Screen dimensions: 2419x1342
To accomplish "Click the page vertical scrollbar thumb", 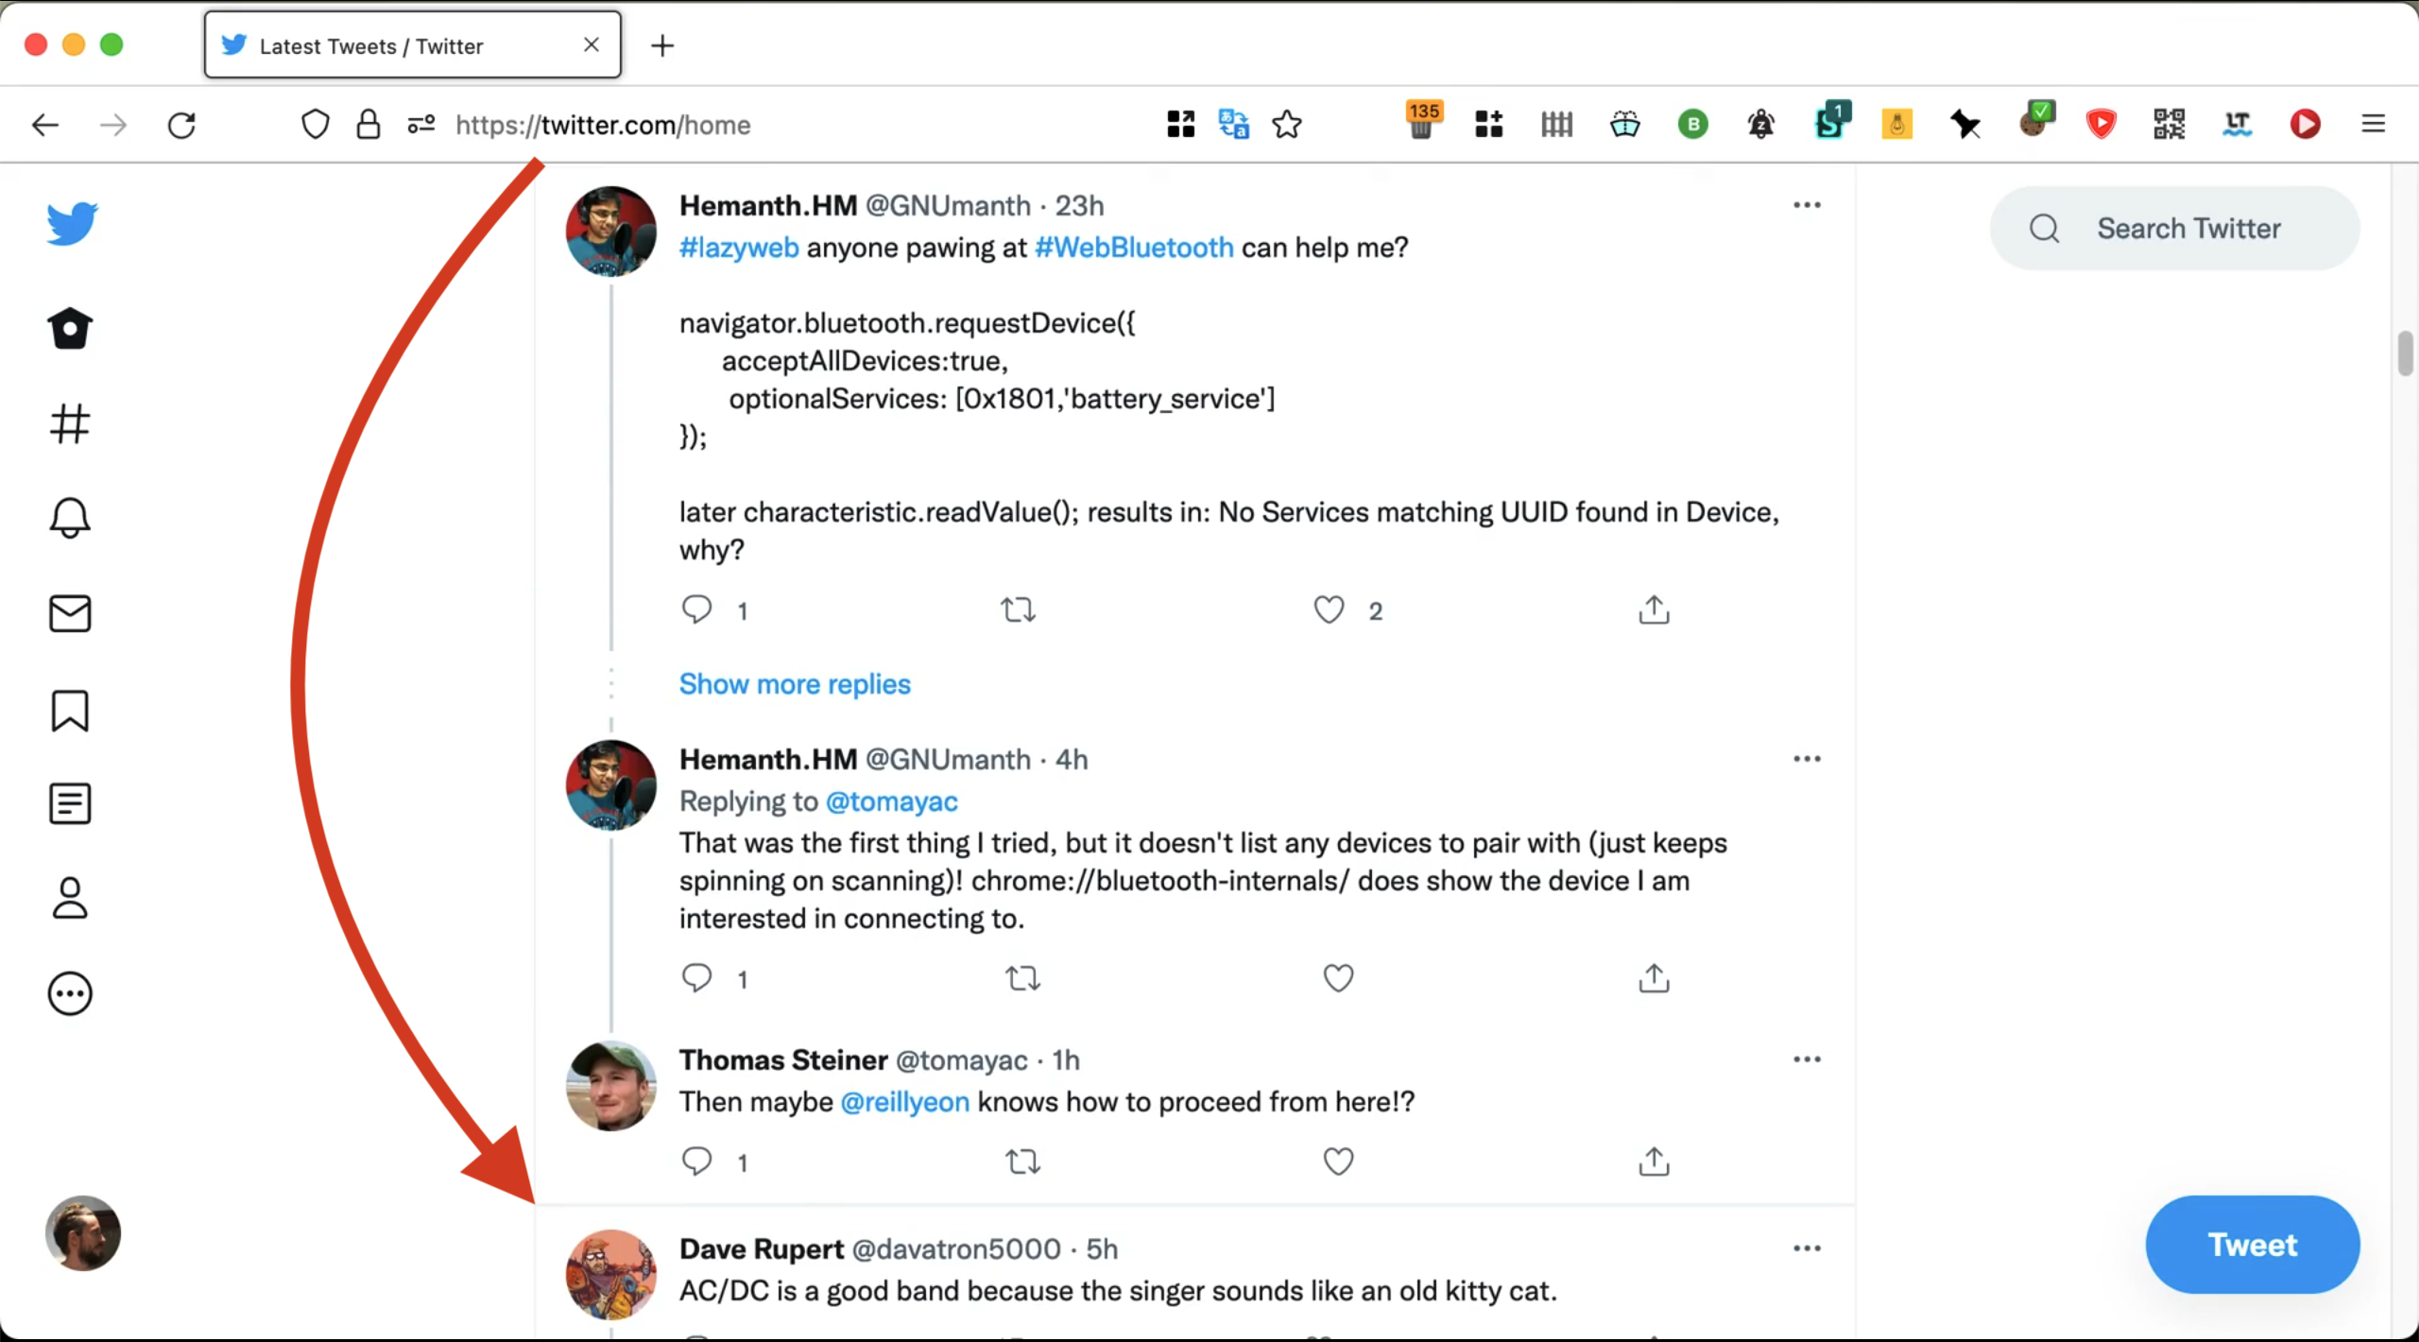I will point(2405,354).
